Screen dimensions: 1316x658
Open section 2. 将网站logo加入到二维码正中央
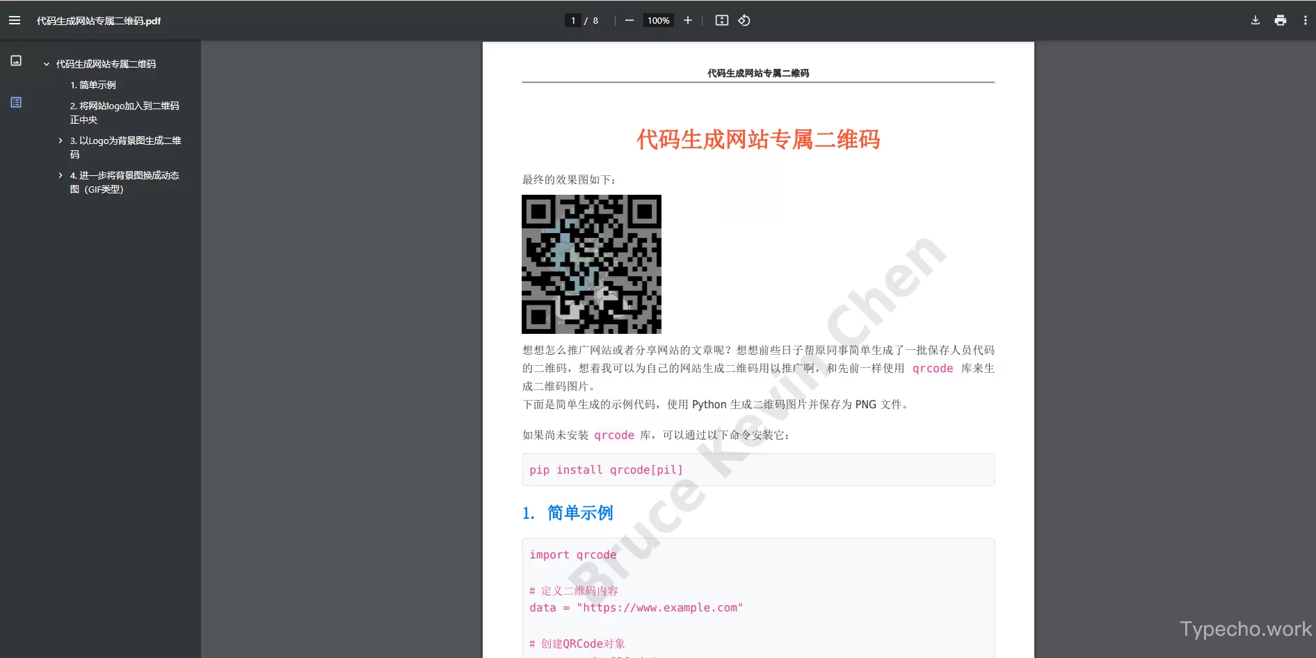tap(125, 112)
